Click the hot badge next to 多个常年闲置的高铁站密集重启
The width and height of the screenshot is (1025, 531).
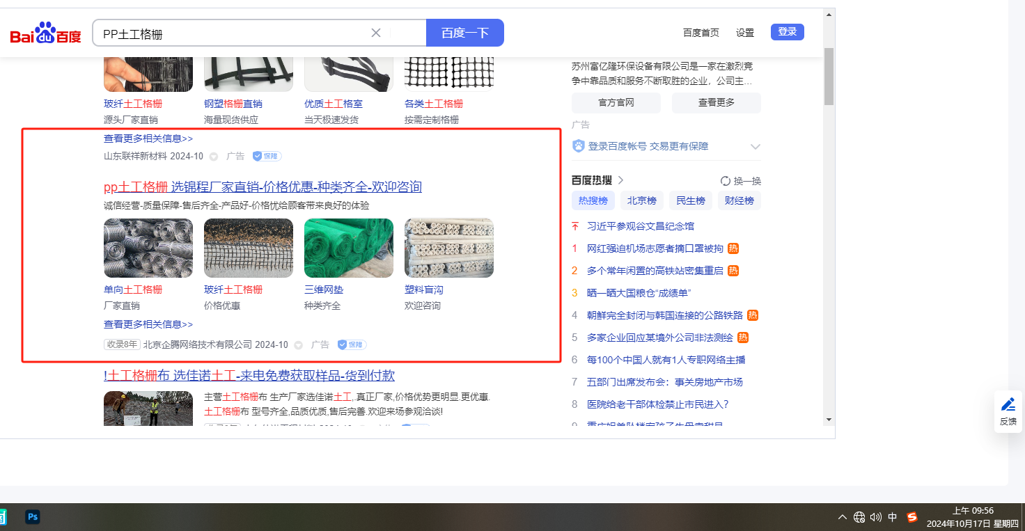point(733,271)
